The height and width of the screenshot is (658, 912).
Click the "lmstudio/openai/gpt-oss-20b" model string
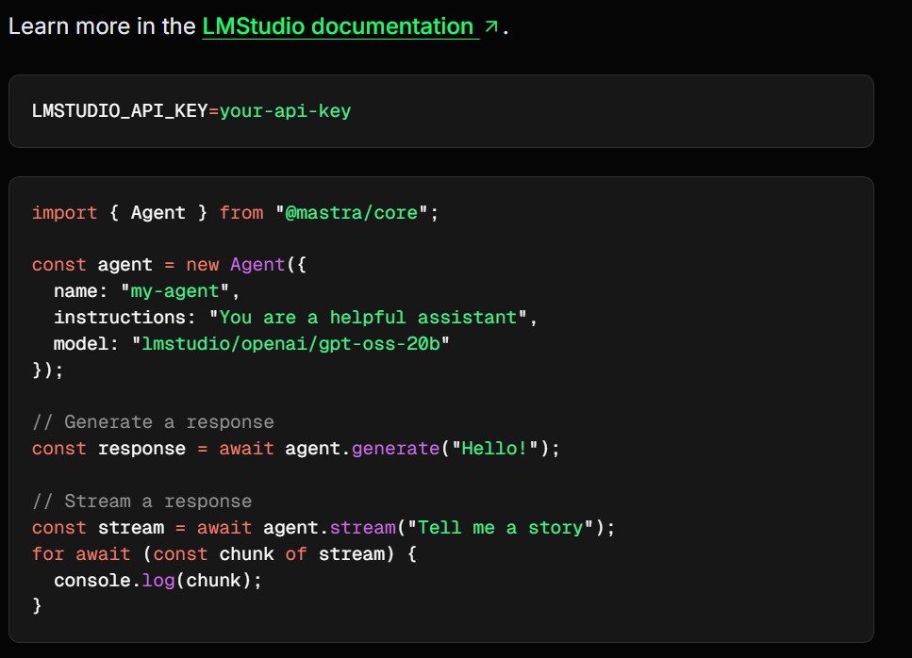click(x=290, y=344)
